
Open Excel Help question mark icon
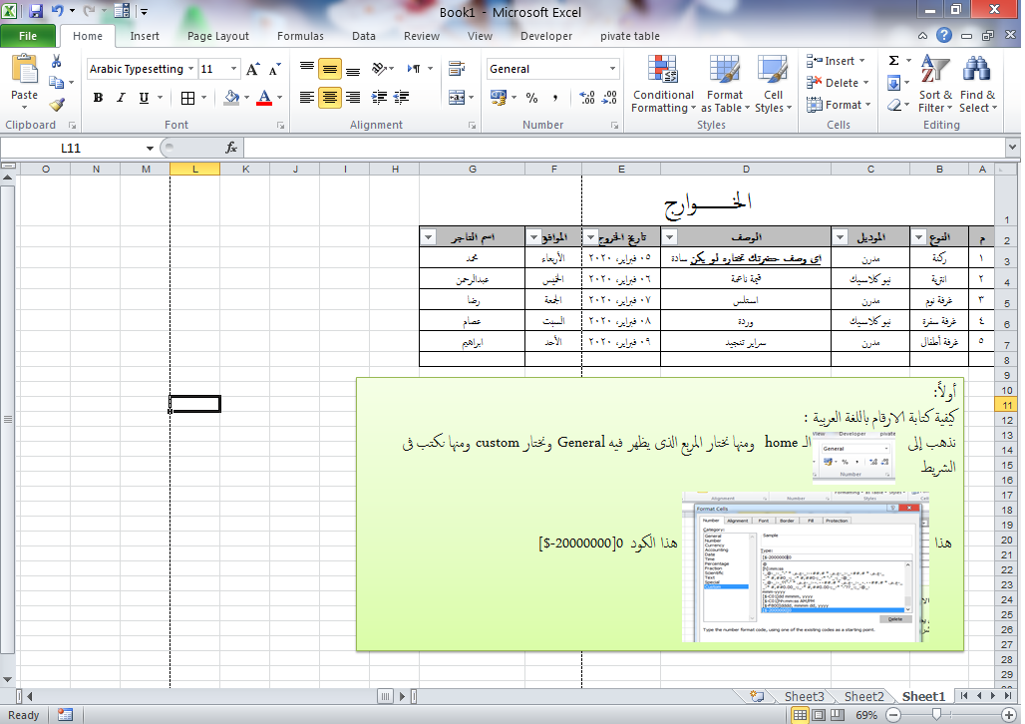coord(944,35)
